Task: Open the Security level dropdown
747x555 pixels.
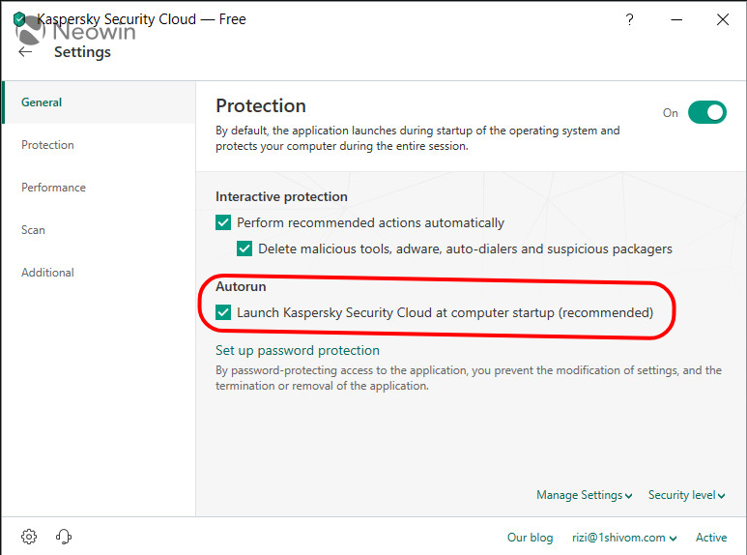Action: coord(686,495)
